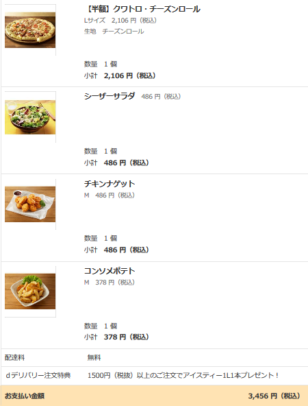
Task: Click the 生地 チーズンロール crust line
Action: 114,32
